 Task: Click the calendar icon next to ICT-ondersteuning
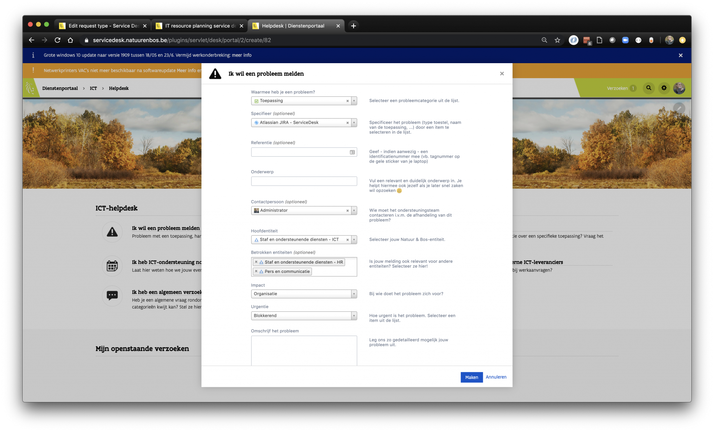112,266
